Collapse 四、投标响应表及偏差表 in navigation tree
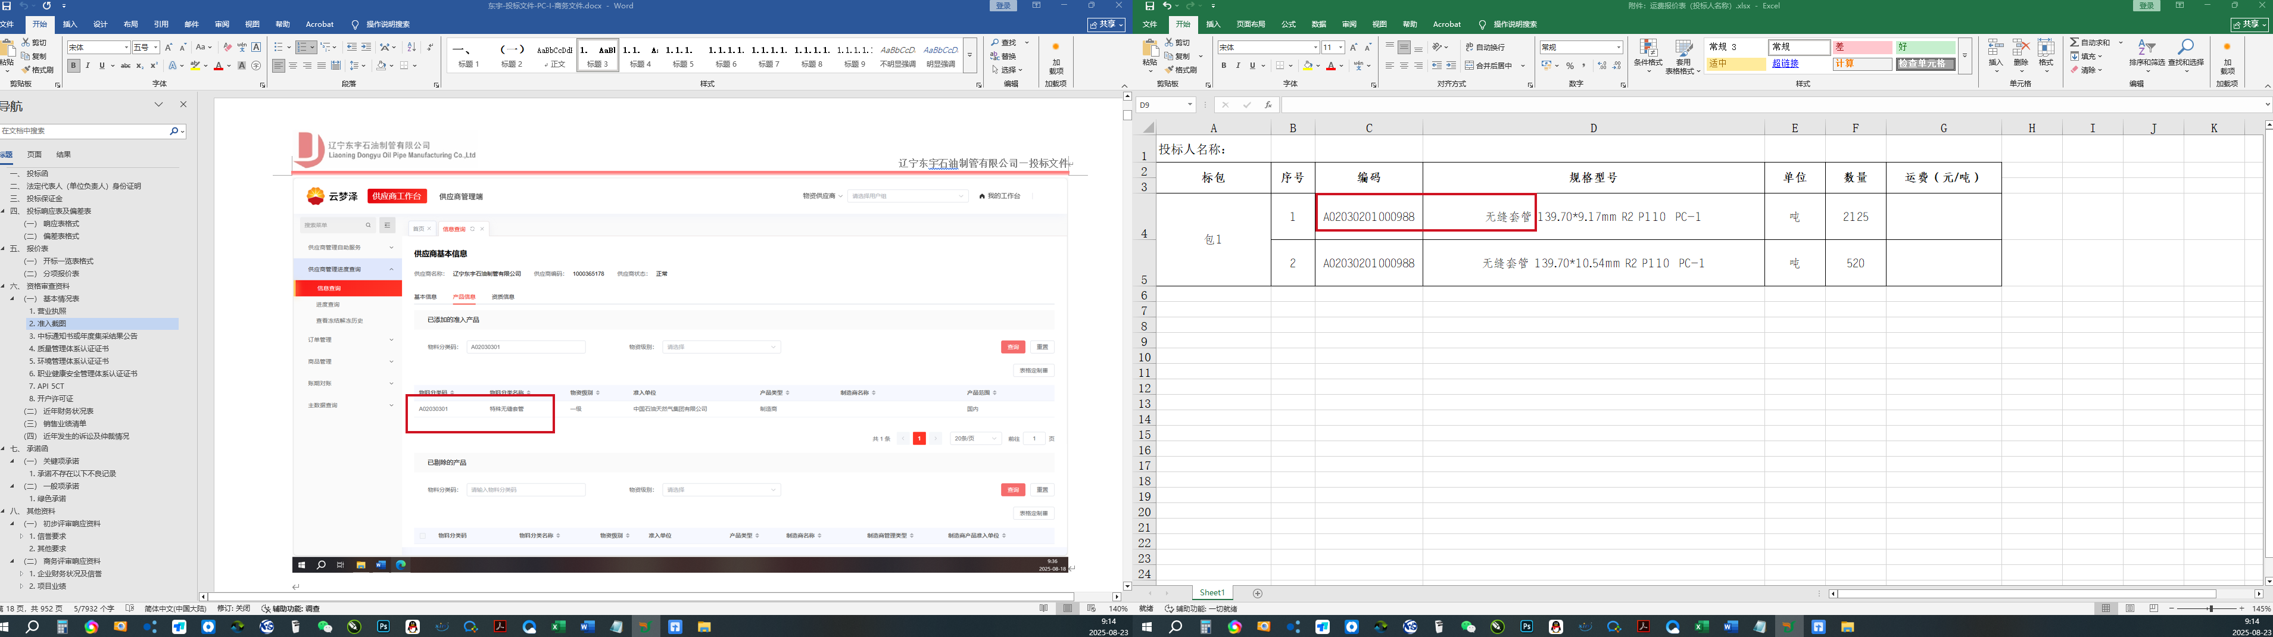 coord(4,211)
